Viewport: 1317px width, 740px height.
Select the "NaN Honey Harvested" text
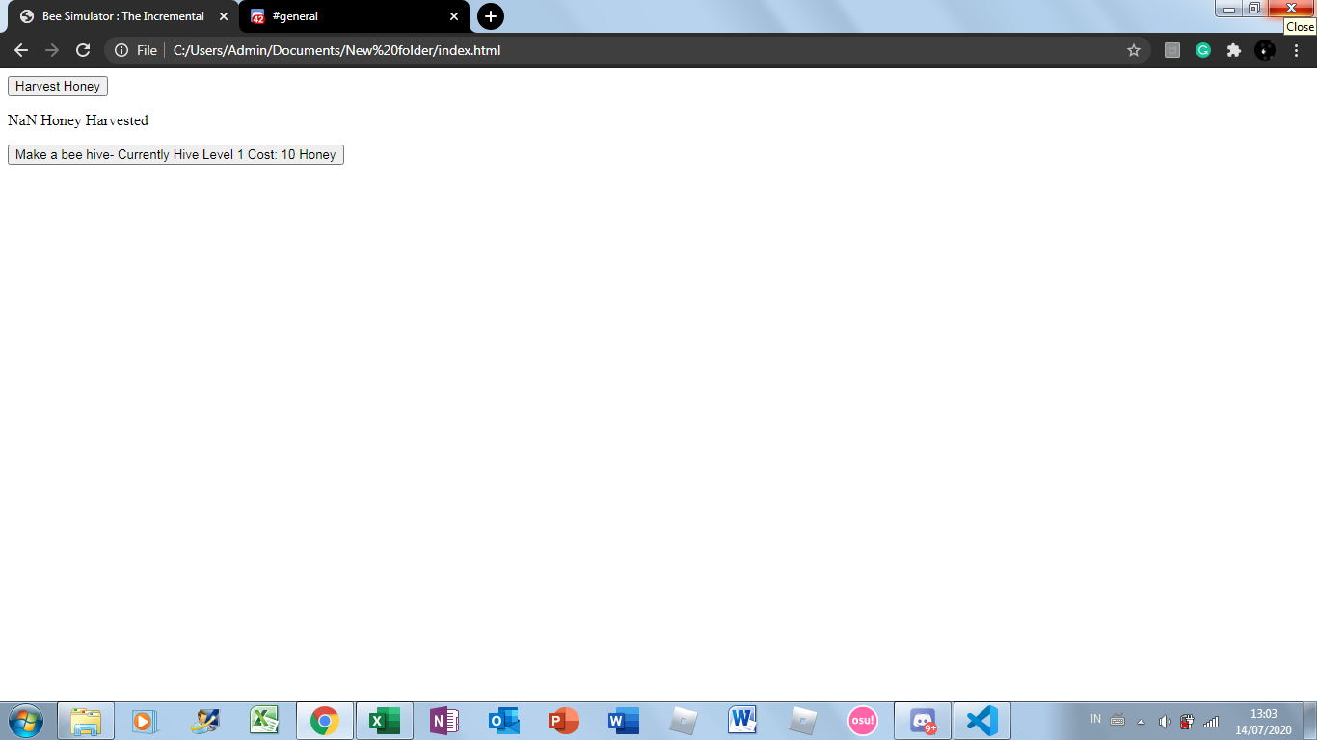(x=78, y=120)
